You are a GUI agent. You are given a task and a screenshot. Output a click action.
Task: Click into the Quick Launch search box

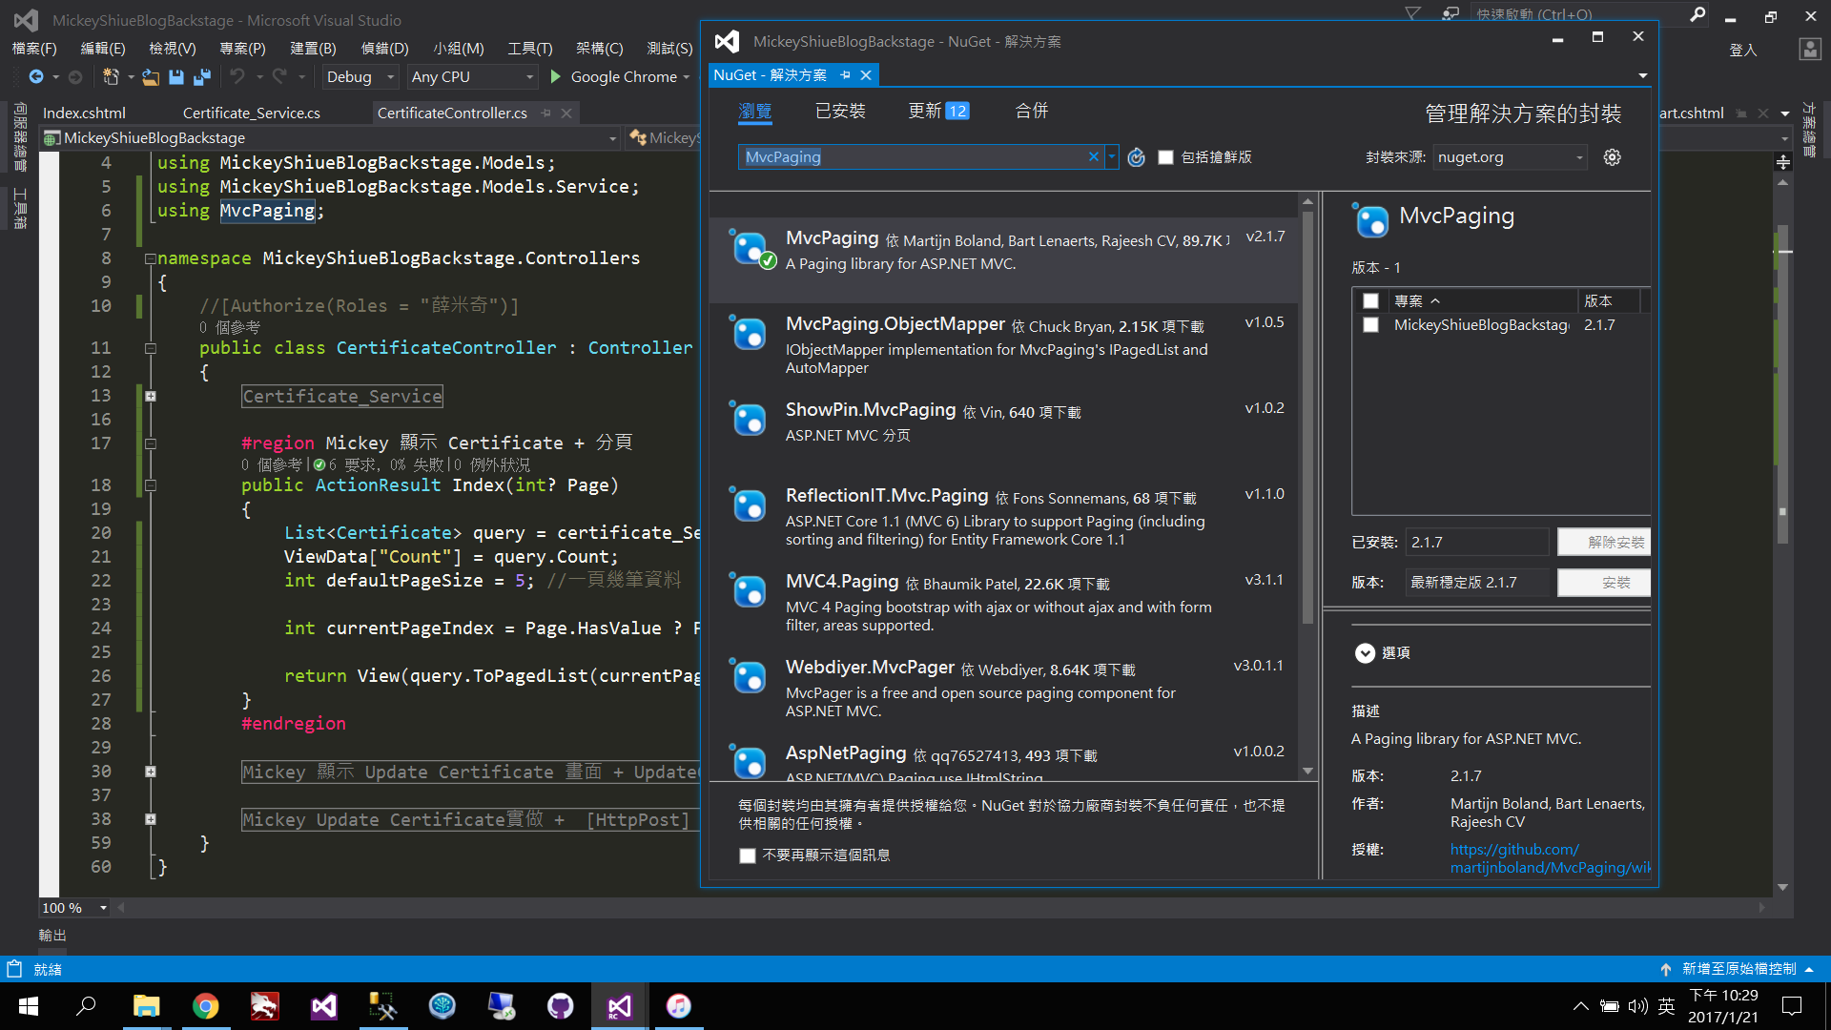pos(1578,14)
